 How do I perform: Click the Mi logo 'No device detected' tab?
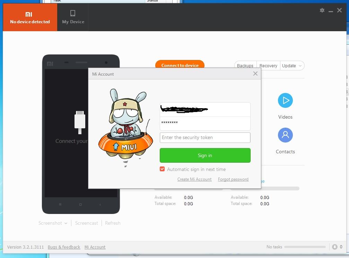pyautogui.click(x=30, y=17)
